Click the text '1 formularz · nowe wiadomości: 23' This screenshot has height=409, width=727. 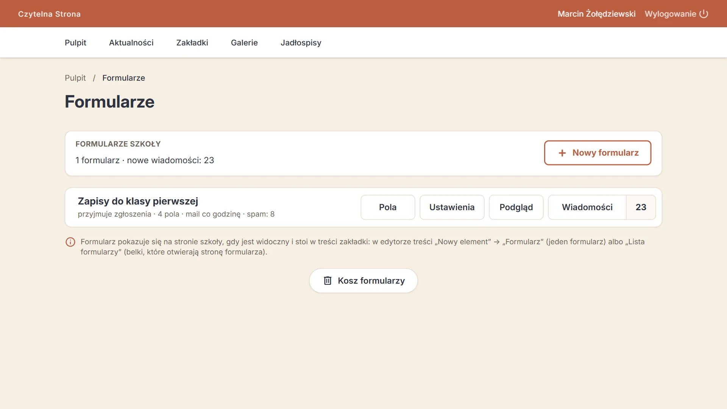145,160
